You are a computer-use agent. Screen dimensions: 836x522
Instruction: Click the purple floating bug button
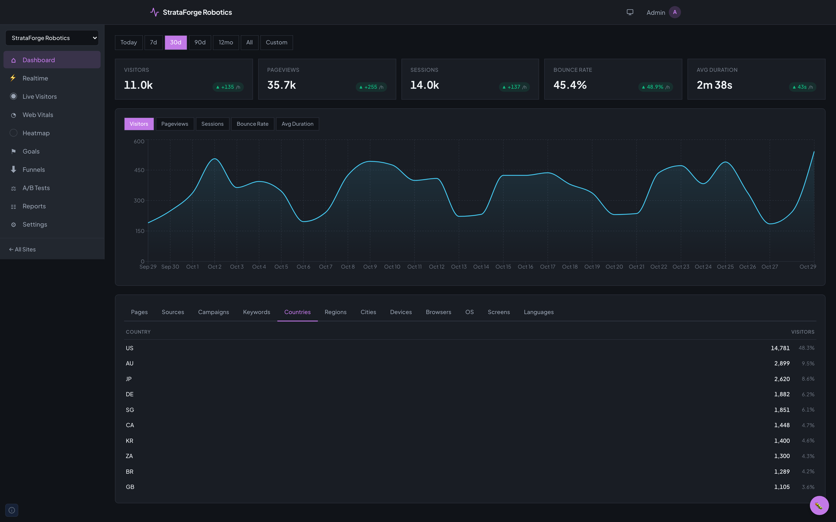tap(819, 505)
